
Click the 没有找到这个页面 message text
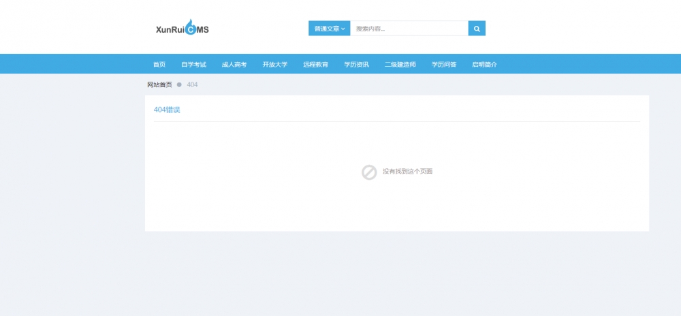tap(407, 172)
